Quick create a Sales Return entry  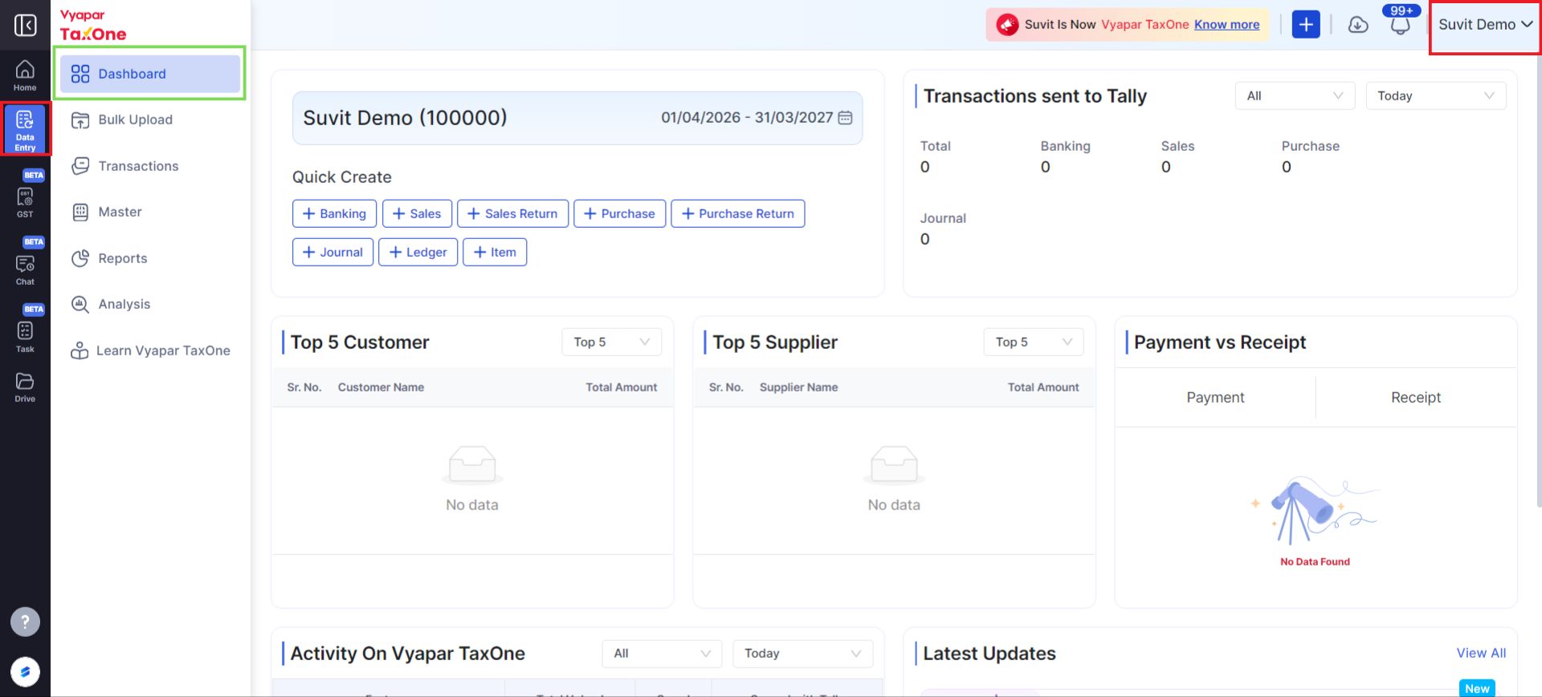512,213
